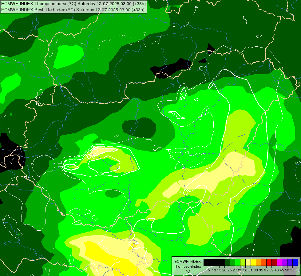The height and width of the screenshot is (276, 301).
Task: Click legend scale value "27"
Action: [x=235, y=270]
